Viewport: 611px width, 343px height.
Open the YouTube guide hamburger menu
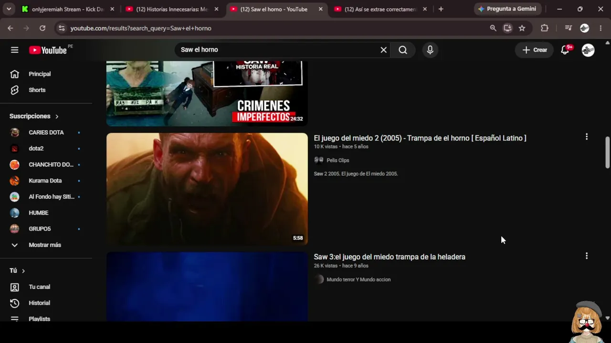click(15, 50)
